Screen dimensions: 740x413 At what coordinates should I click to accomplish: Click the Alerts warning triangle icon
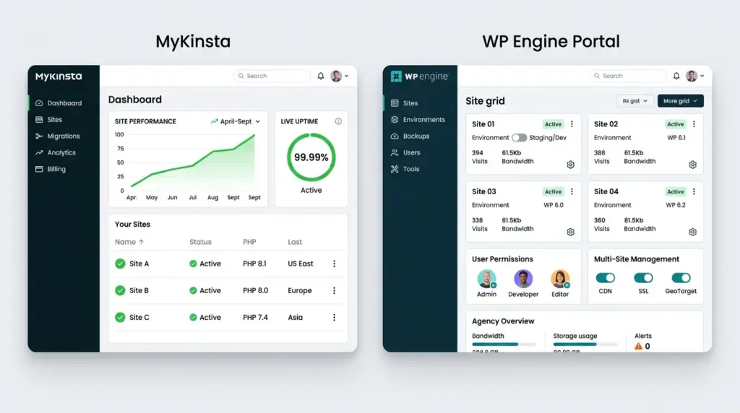tap(639, 346)
